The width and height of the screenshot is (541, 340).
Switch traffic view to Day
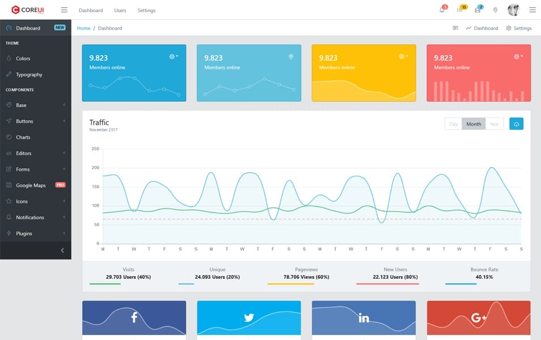(453, 124)
